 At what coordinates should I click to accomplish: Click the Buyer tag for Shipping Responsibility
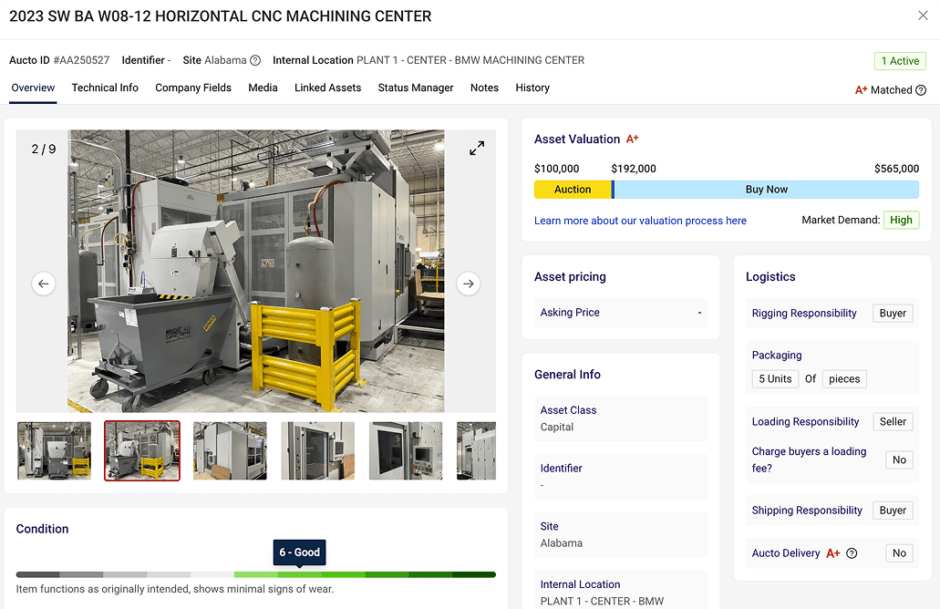(893, 510)
